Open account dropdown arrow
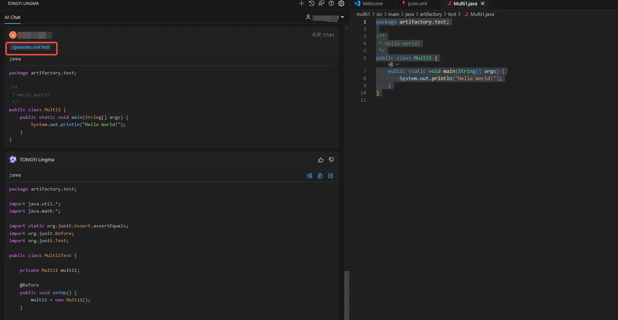 (342, 17)
